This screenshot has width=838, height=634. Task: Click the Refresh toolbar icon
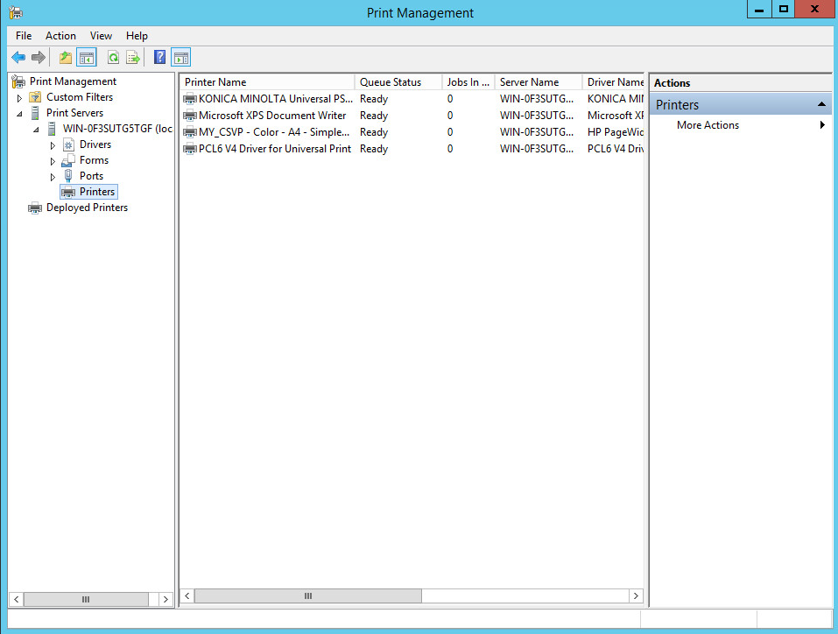113,57
